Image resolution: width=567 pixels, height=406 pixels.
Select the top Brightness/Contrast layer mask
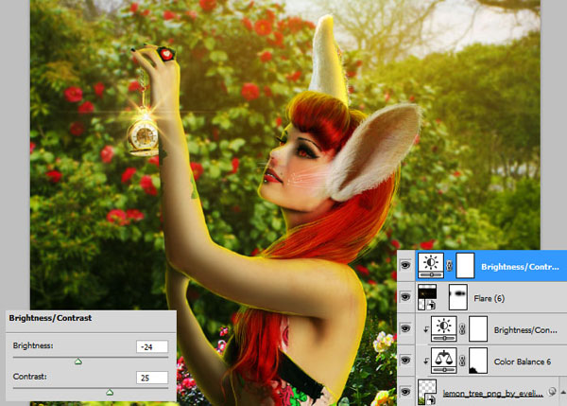(x=465, y=266)
